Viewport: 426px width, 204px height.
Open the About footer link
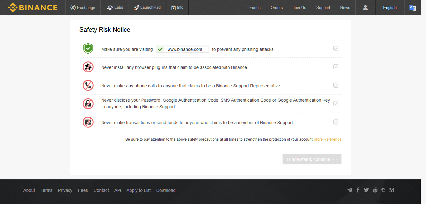pos(29,190)
